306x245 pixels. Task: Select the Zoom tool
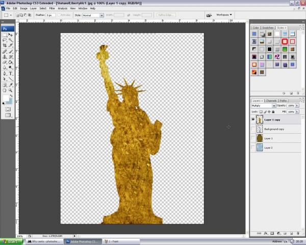11,90
